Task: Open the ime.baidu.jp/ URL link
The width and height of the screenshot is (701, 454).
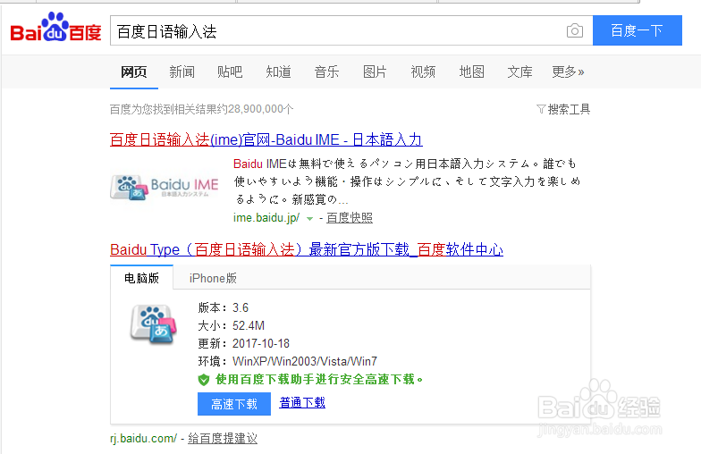Action: coord(266,218)
